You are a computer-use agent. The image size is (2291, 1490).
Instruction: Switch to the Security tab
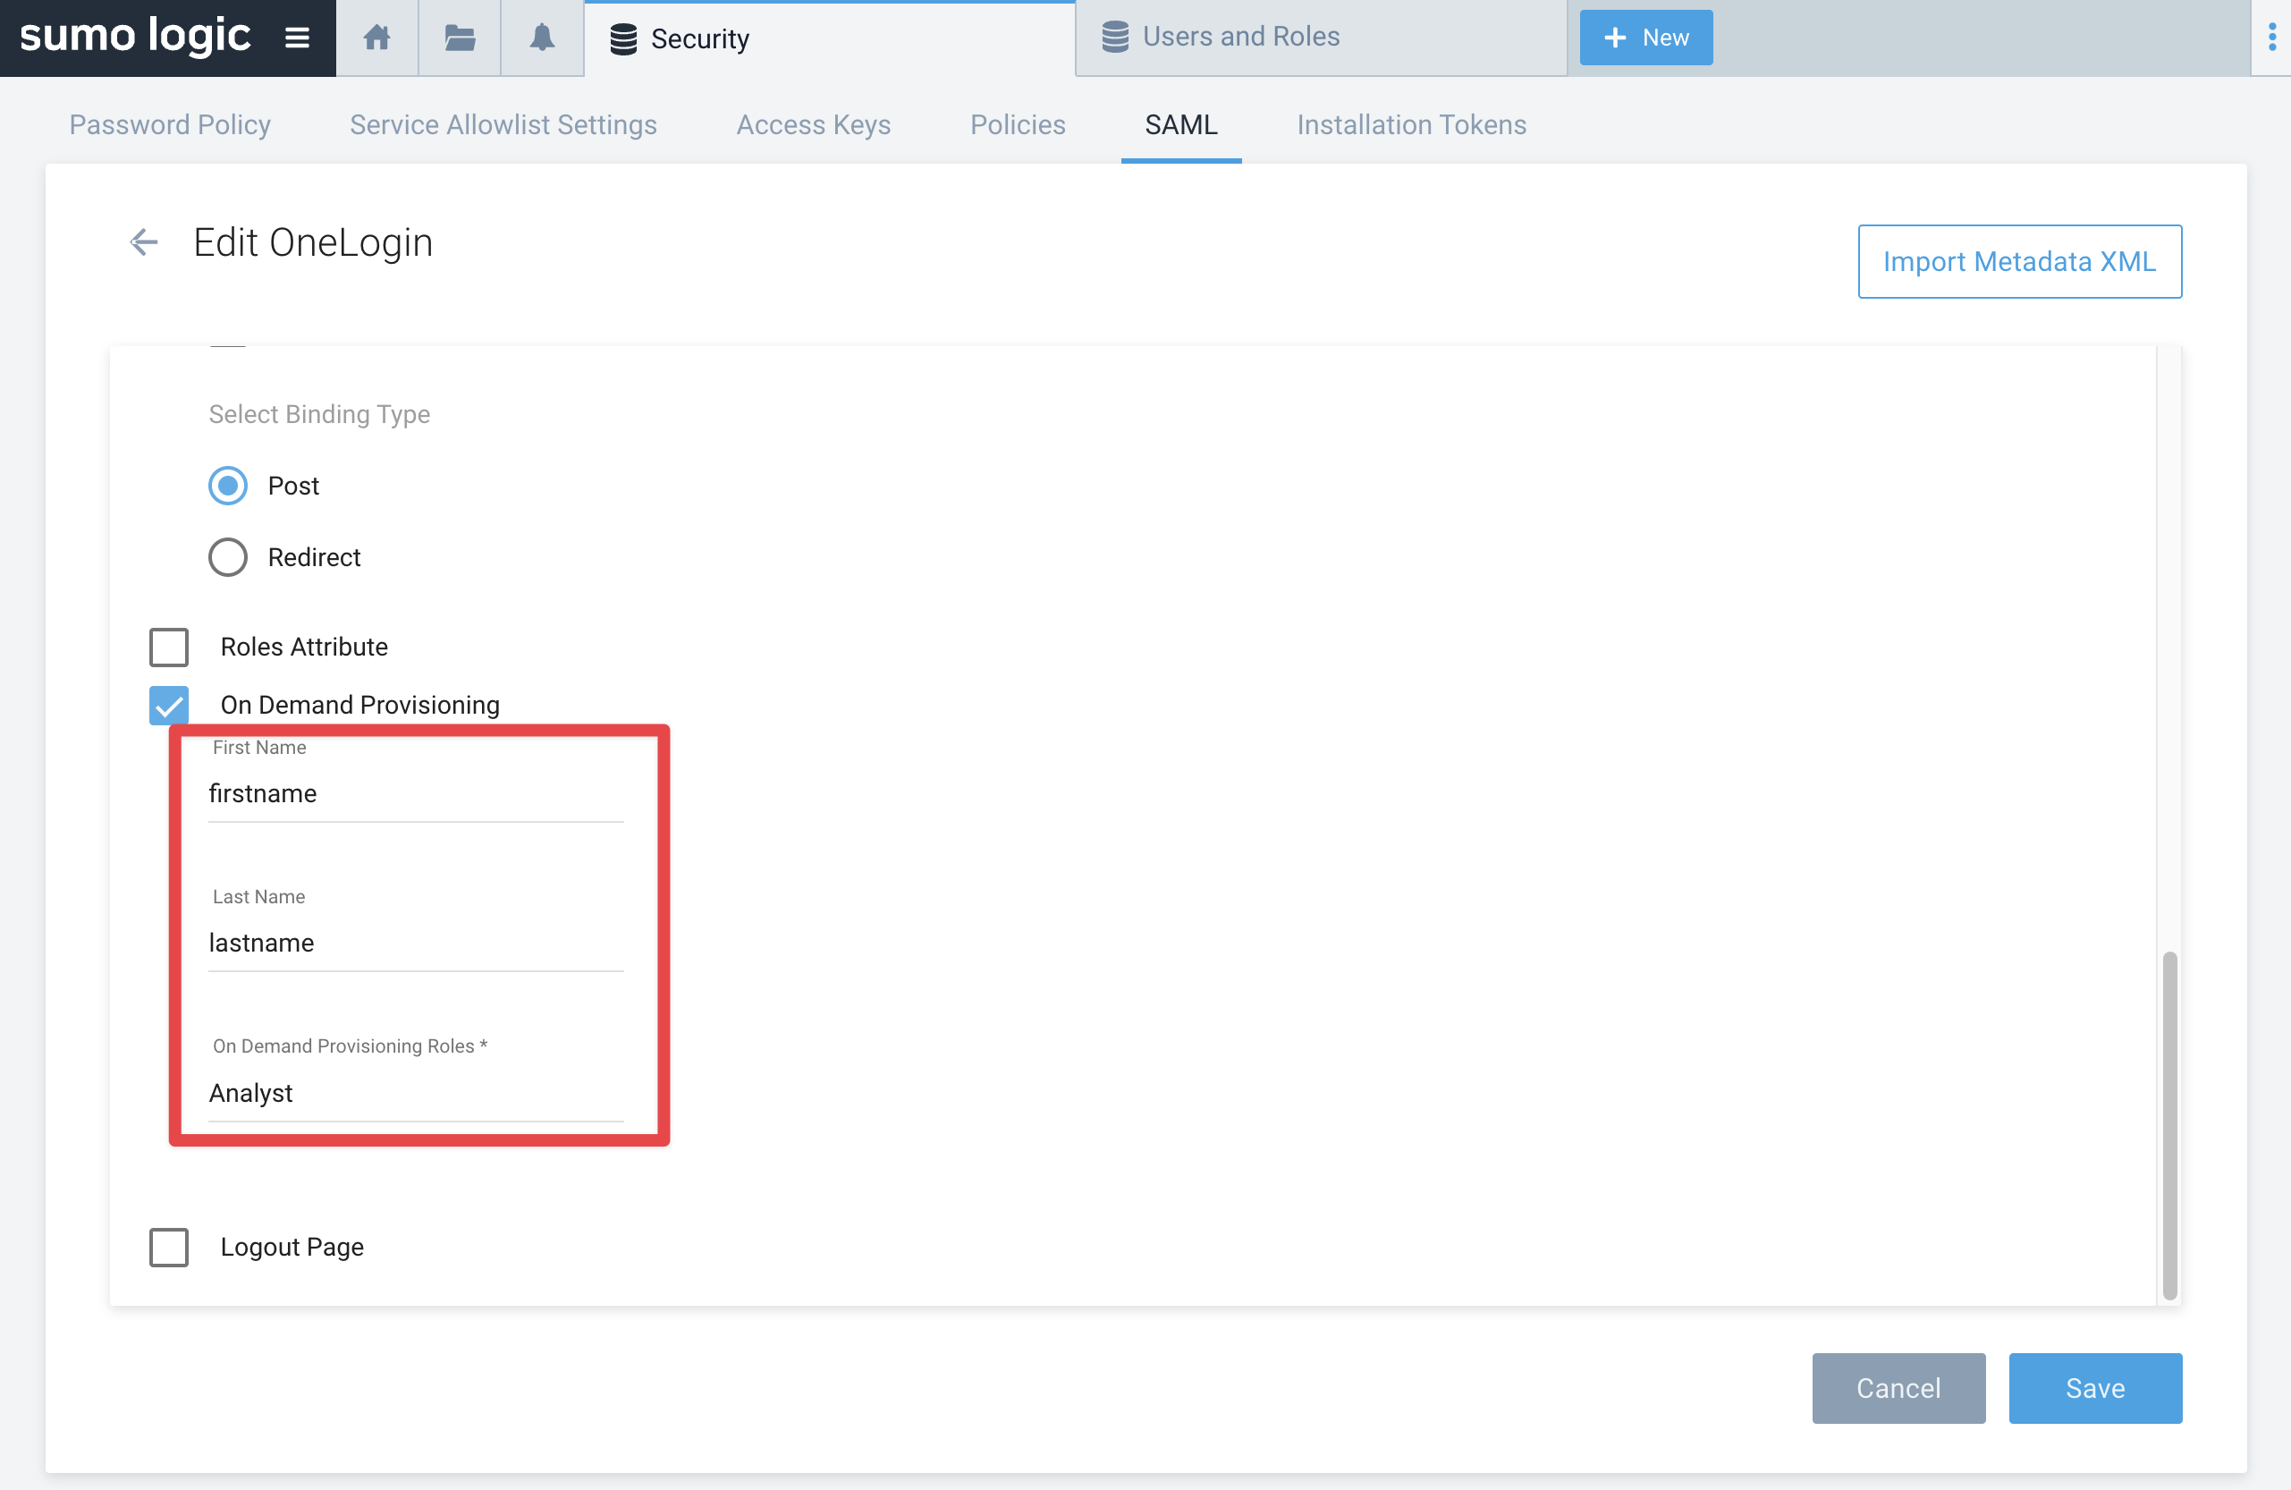(x=830, y=38)
